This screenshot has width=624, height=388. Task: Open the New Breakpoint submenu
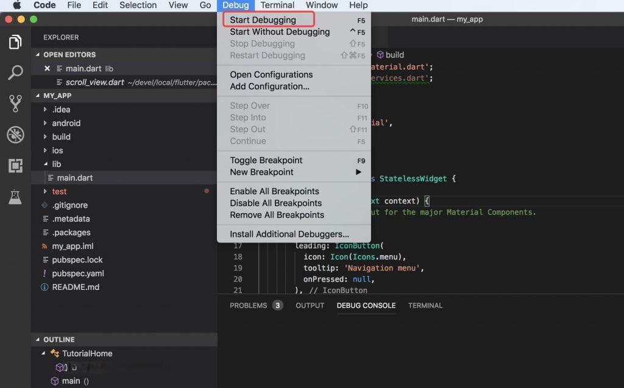click(x=294, y=172)
